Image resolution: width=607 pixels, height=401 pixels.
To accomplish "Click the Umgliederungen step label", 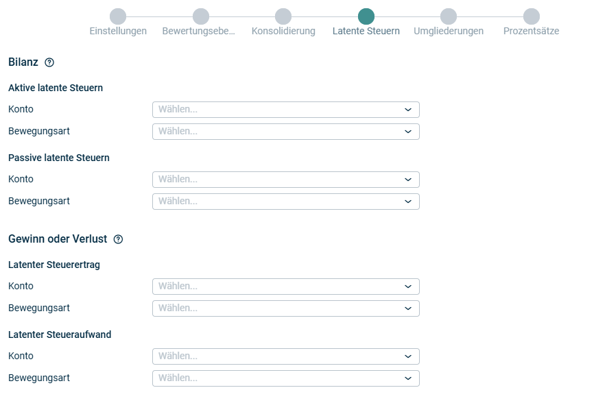I will (x=449, y=32).
